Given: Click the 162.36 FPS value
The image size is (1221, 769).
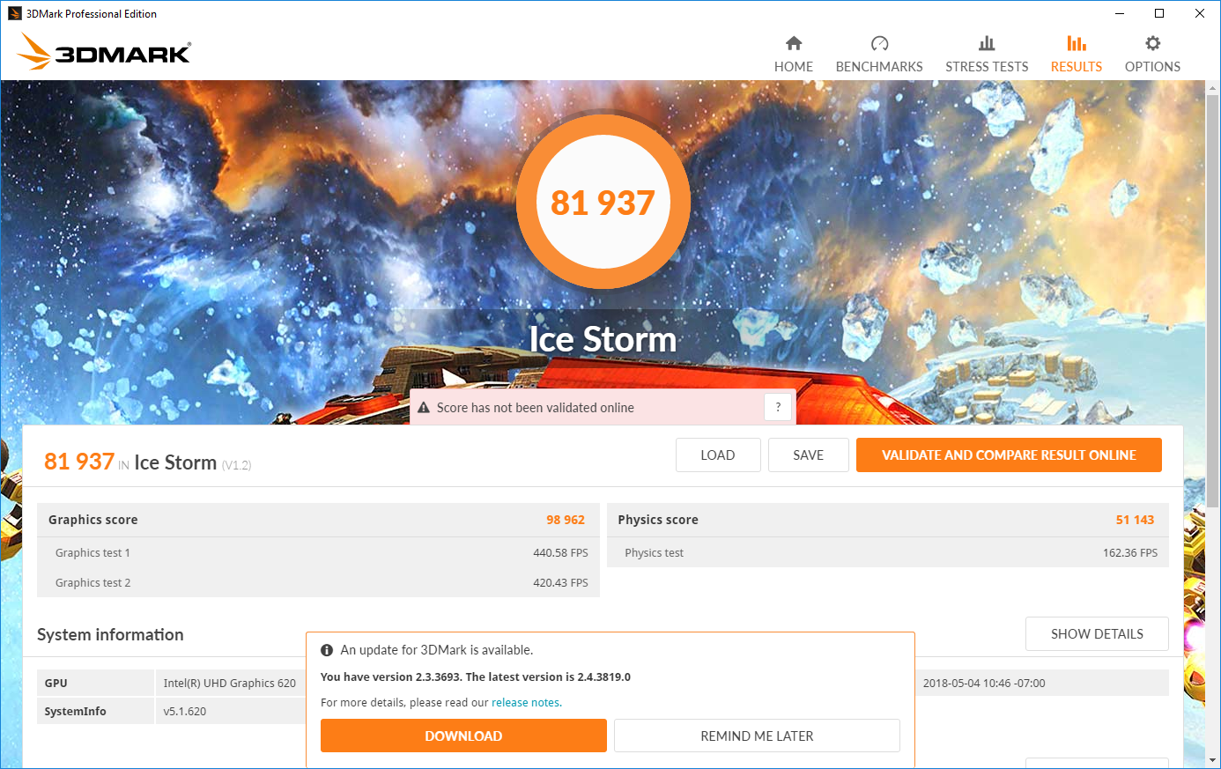Looking at the screenshot, I should click(1130, 553).
